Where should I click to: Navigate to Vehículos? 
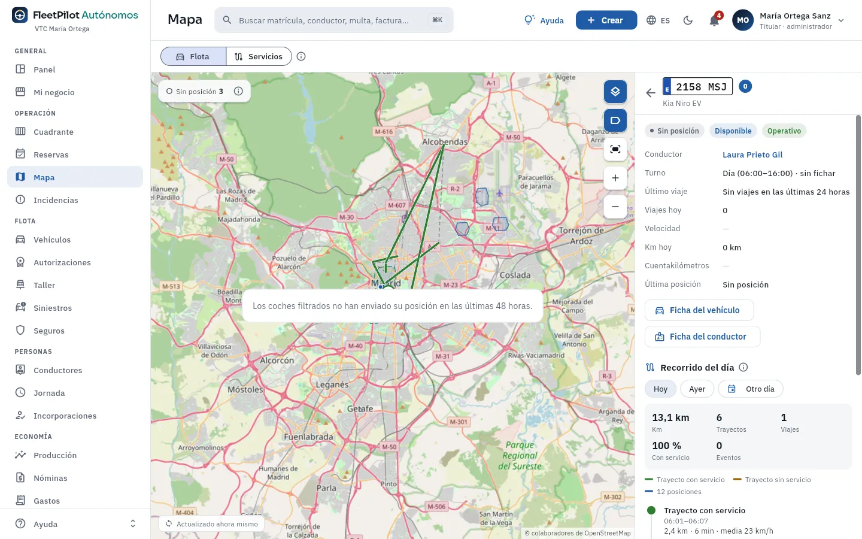coord(75,240)
